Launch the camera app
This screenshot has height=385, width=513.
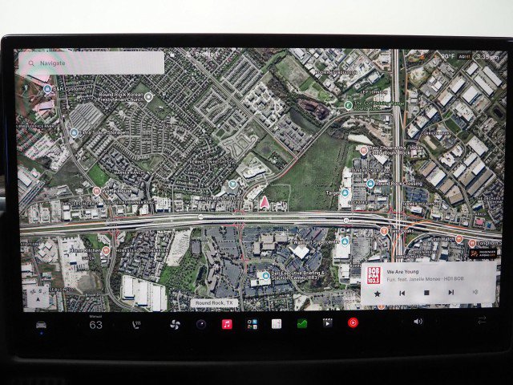pyautogui.click(x=201, y=324)
